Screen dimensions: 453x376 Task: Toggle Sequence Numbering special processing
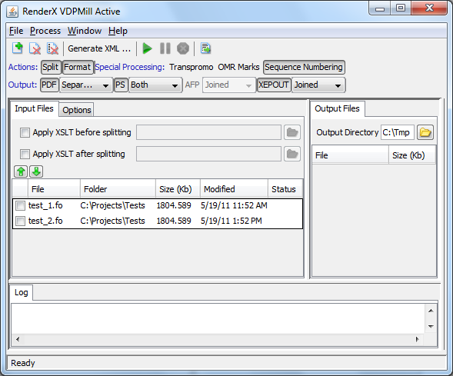coord(304,67)
